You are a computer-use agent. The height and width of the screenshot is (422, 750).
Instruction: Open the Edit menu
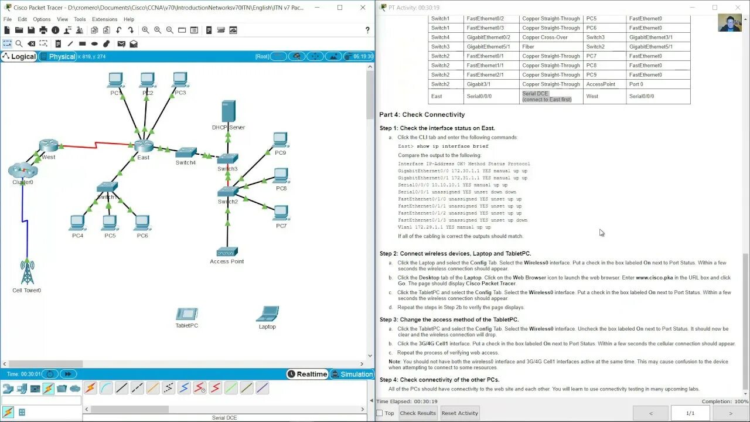22,19
